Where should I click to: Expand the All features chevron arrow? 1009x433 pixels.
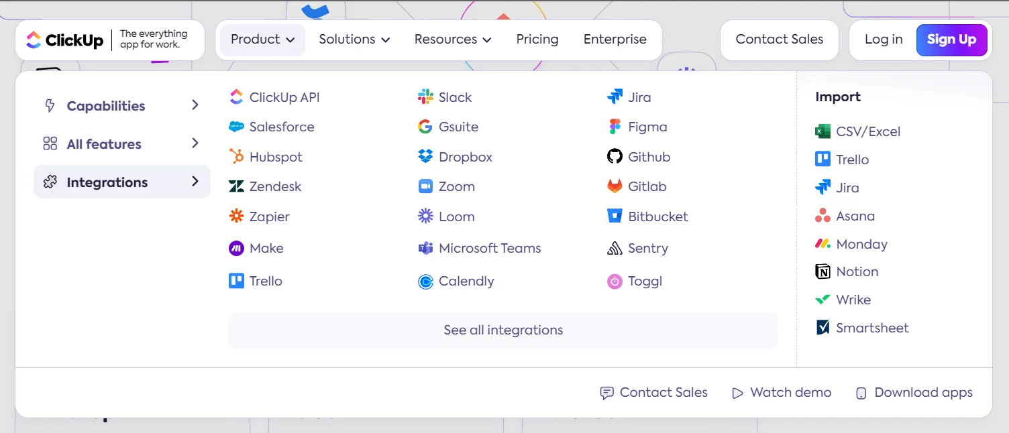click(195, 143)
